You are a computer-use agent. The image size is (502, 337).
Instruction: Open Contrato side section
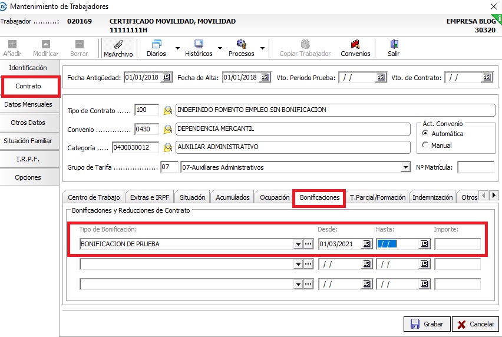(x=29, y=86)
